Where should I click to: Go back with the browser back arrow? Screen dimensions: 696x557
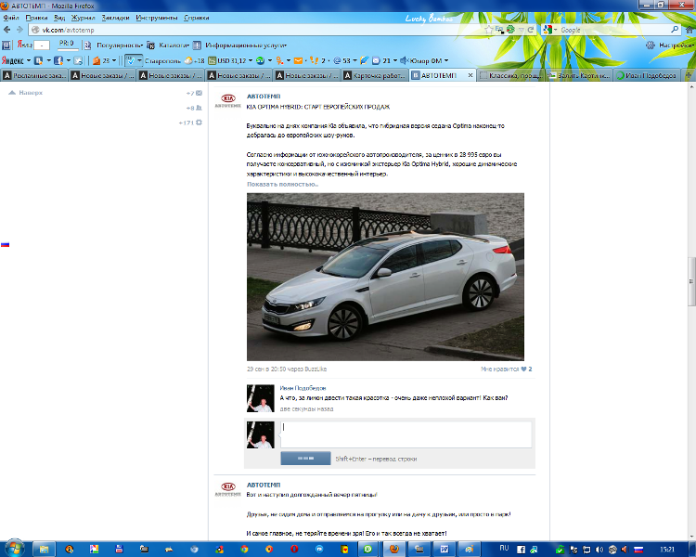pyautogui.click(x=6, y=30)
